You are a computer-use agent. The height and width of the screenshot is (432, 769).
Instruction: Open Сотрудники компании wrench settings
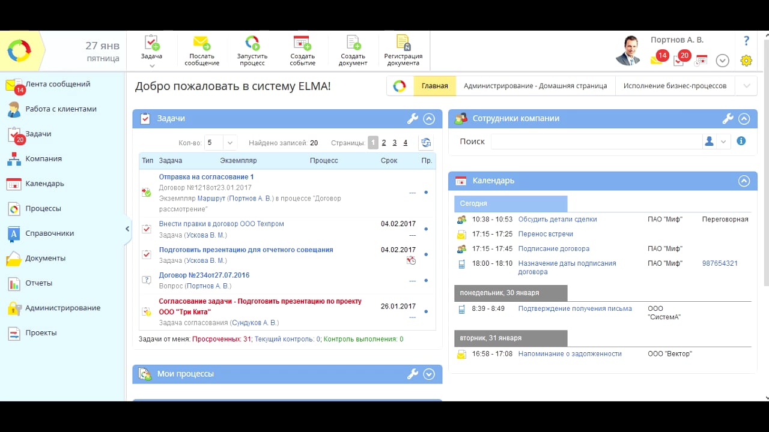[728, 119]
